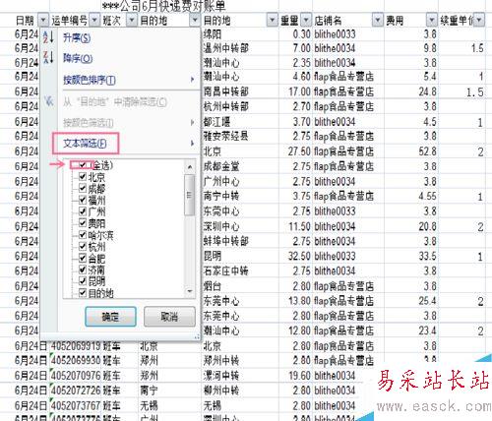The height and width of the screenshot is (421, 492).
Task: Click filter list scrollbar up arrow
Action: click(190, 167)
